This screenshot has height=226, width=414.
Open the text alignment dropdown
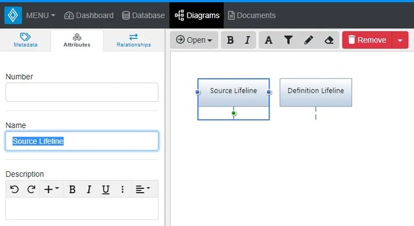click(143, 189)
